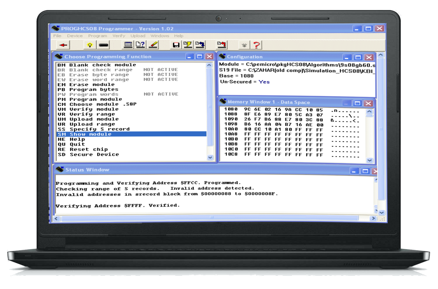The image size is (438, 289).
Task: Click the Program Module lightning bolt icon
Action: tap(187, 45)
